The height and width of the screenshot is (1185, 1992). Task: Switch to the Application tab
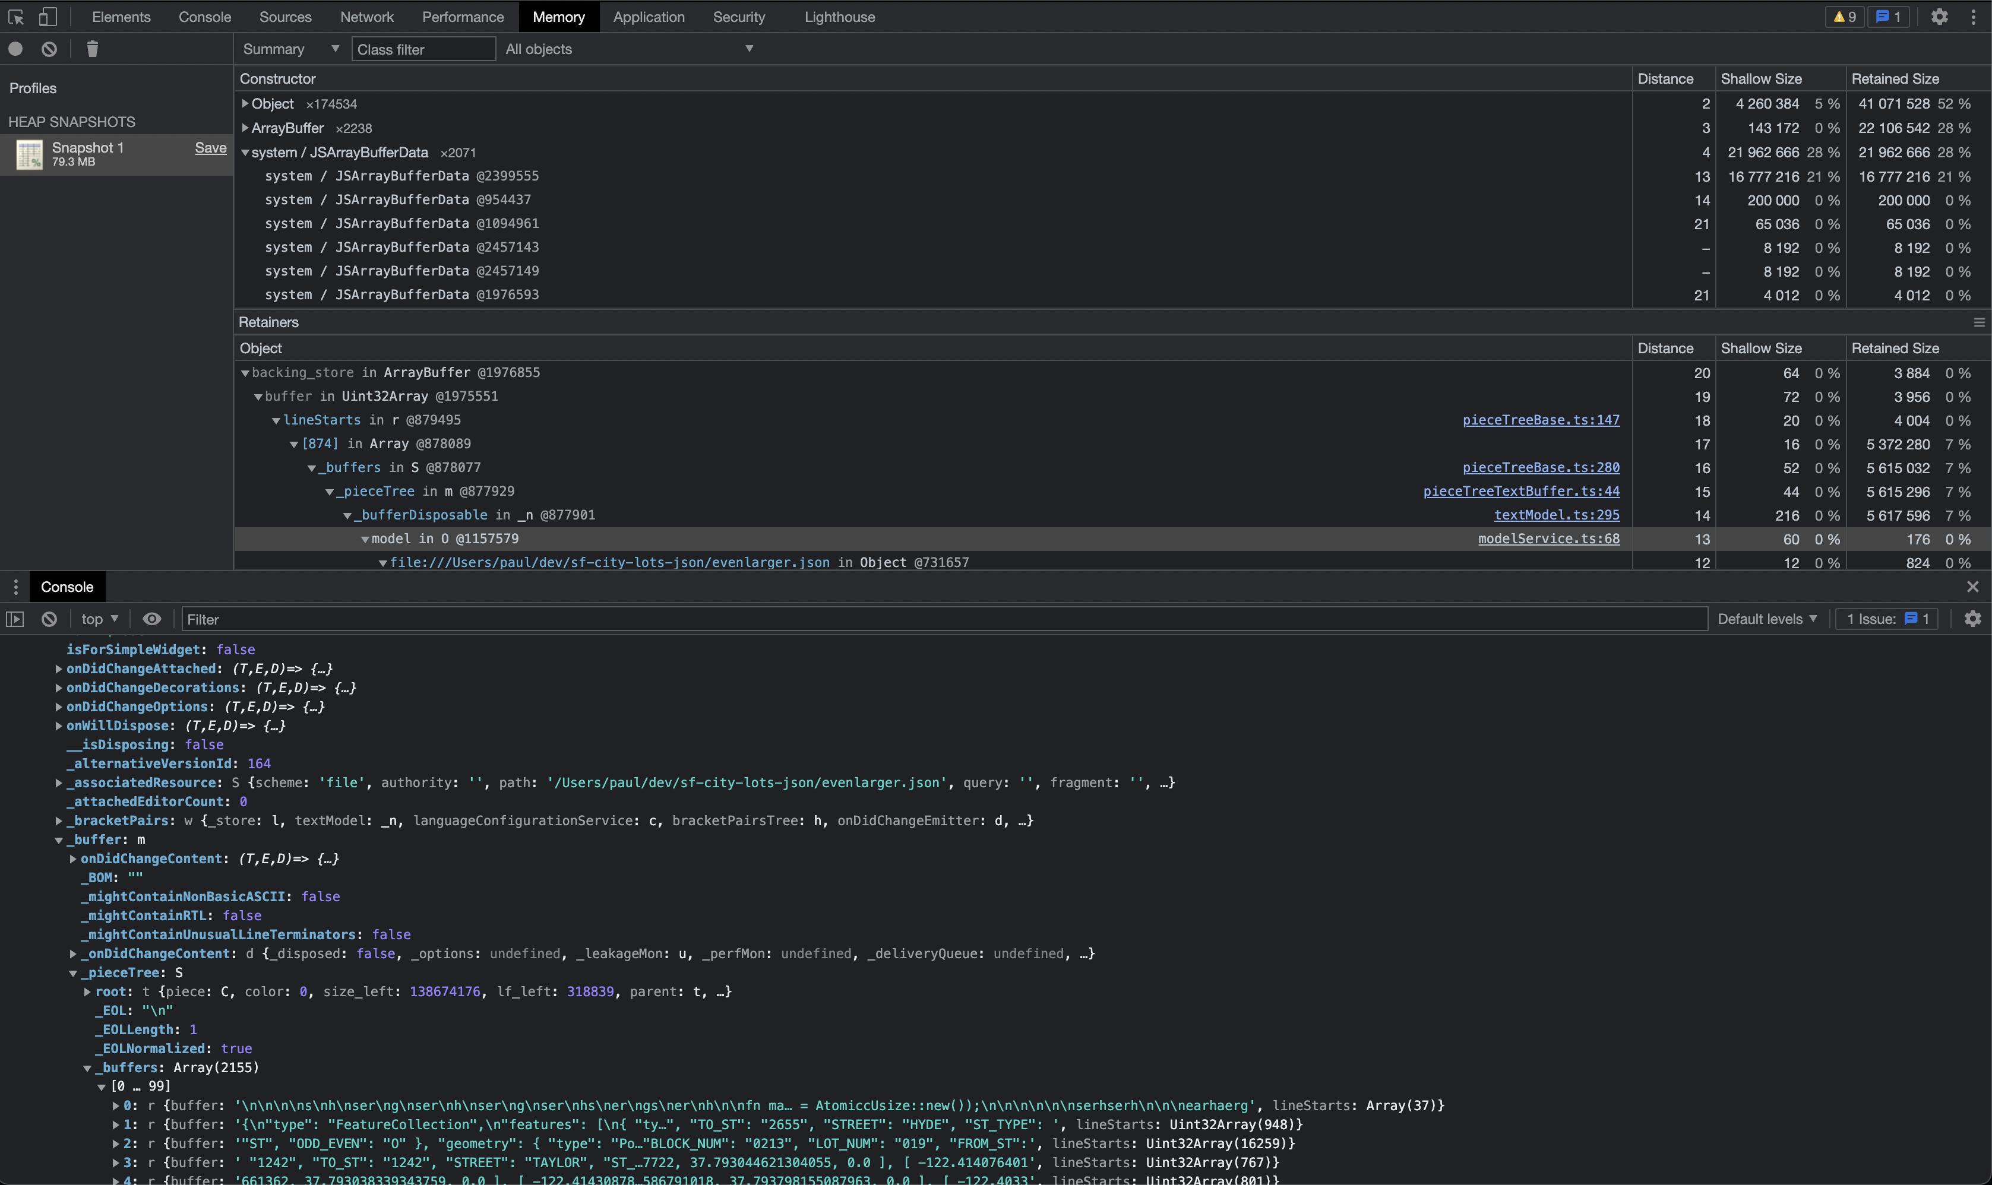pos(649,17)
